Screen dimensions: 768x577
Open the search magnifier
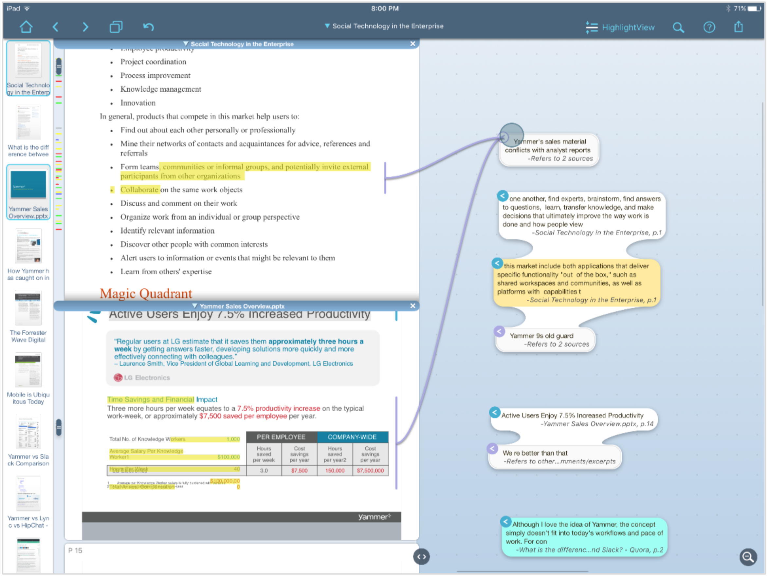point(678,28)
